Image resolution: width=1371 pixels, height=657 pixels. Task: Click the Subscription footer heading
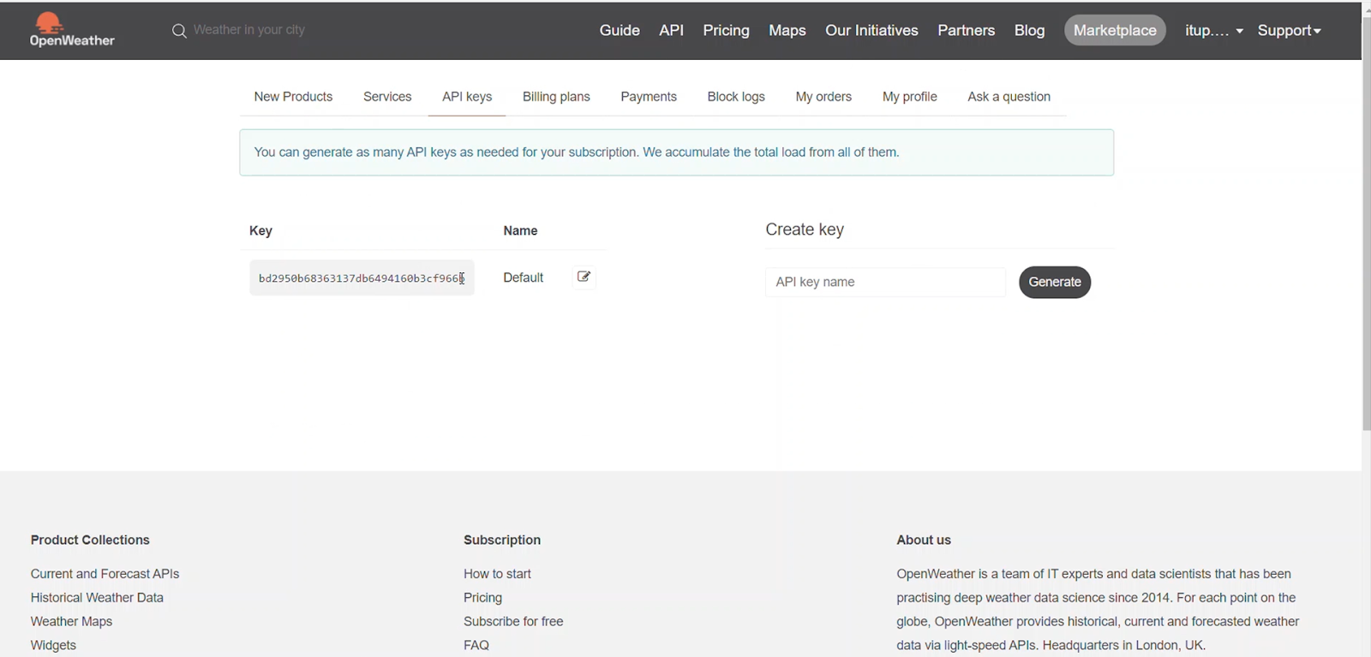(x=502, y=540)
